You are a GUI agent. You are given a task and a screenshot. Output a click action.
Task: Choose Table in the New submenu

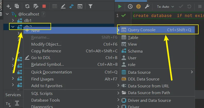coord(133,37)
